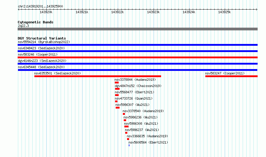Select the nsv5568477 red variant block
The width and height of the screenshot is (266, 157).
(117, 95)
